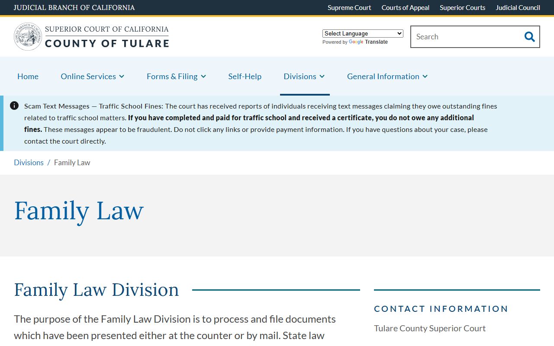Click the Tulare County Superior Court text

430,328
